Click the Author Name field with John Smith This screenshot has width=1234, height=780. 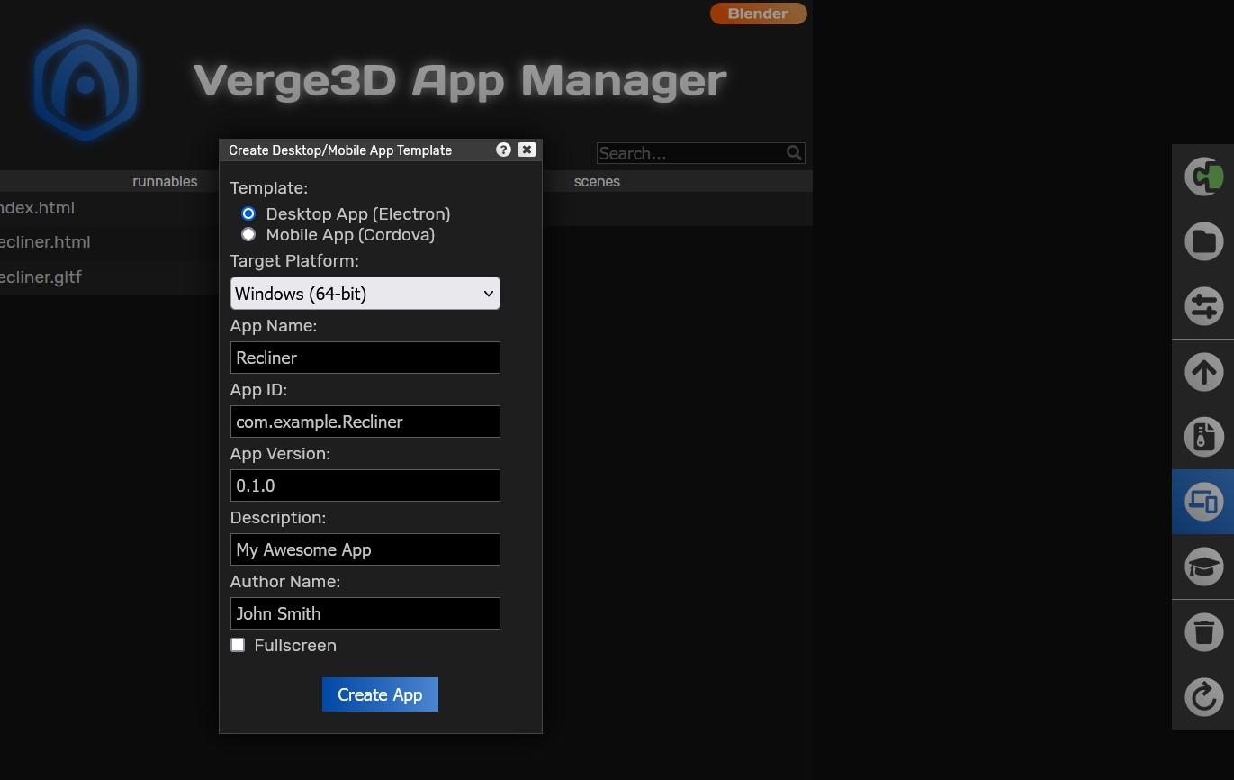click(365, 613)
